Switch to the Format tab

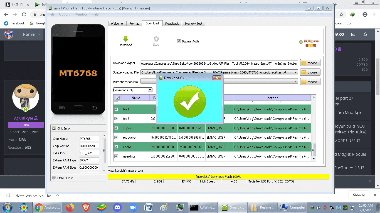point(134,24)
